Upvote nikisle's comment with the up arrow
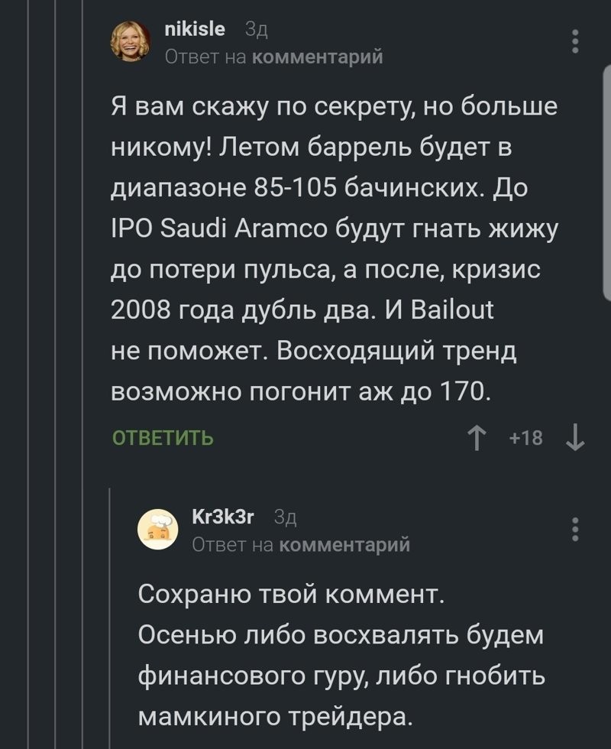This screenshot has height=749, width=611. 478,438
